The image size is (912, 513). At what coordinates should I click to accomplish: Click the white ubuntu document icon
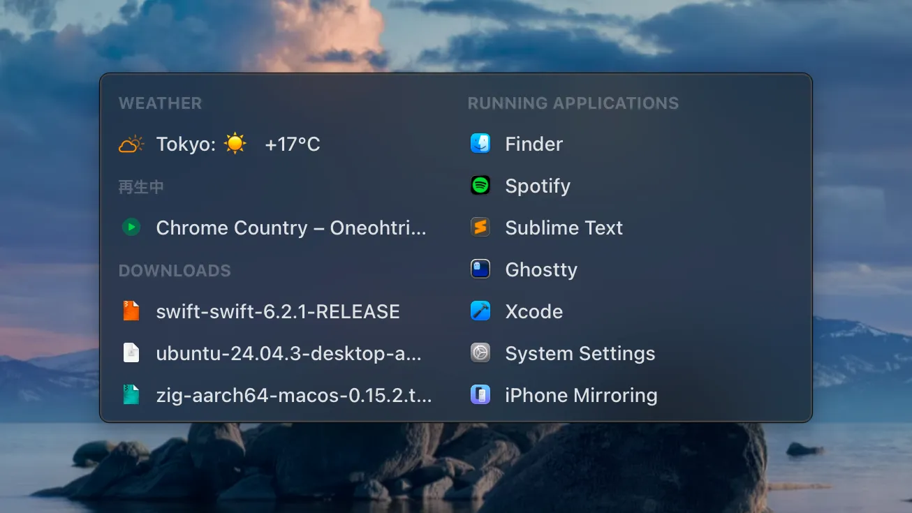coord(131,353)
